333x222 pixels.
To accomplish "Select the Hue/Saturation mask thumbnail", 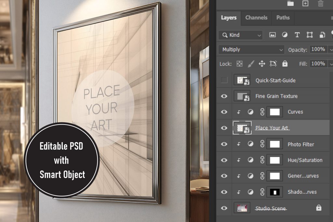I will pyautogui.click(x=274, y=160).
